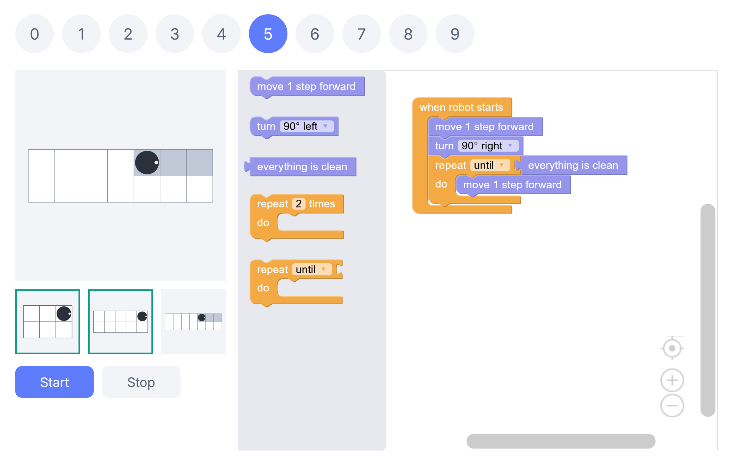
Task: Open level 2
Action: coord(128,34)
